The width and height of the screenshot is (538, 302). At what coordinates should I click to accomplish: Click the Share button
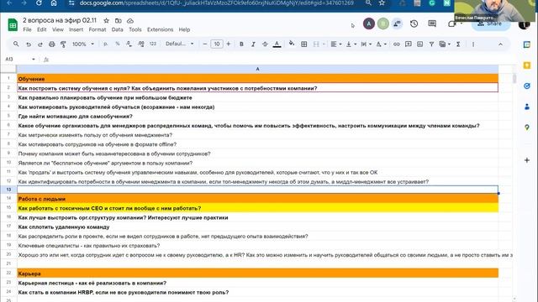tap(491, 23)
